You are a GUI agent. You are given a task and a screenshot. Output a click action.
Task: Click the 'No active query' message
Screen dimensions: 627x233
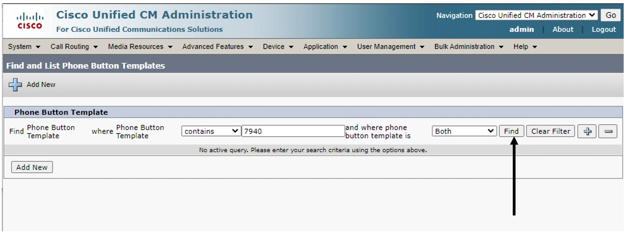click(313, 151)
